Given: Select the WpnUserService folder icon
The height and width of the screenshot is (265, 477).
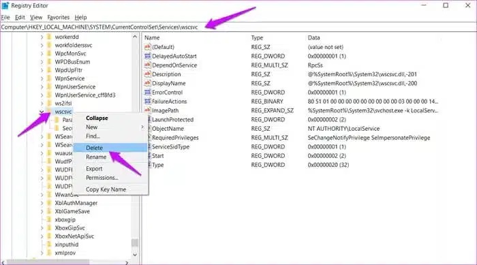Looking at the screenshot, I should [49, 87].
